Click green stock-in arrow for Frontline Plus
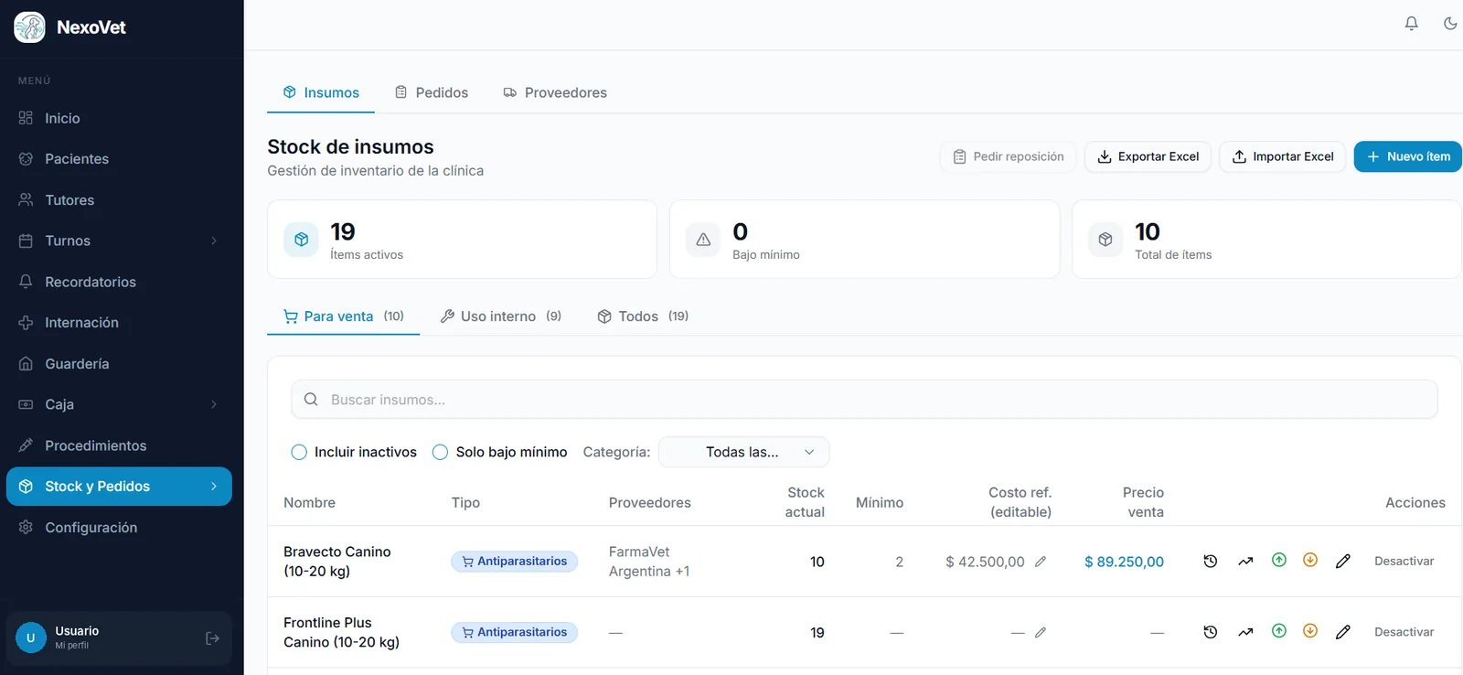The height and width of the screenshot is (675, 1463). point(1279,631)
